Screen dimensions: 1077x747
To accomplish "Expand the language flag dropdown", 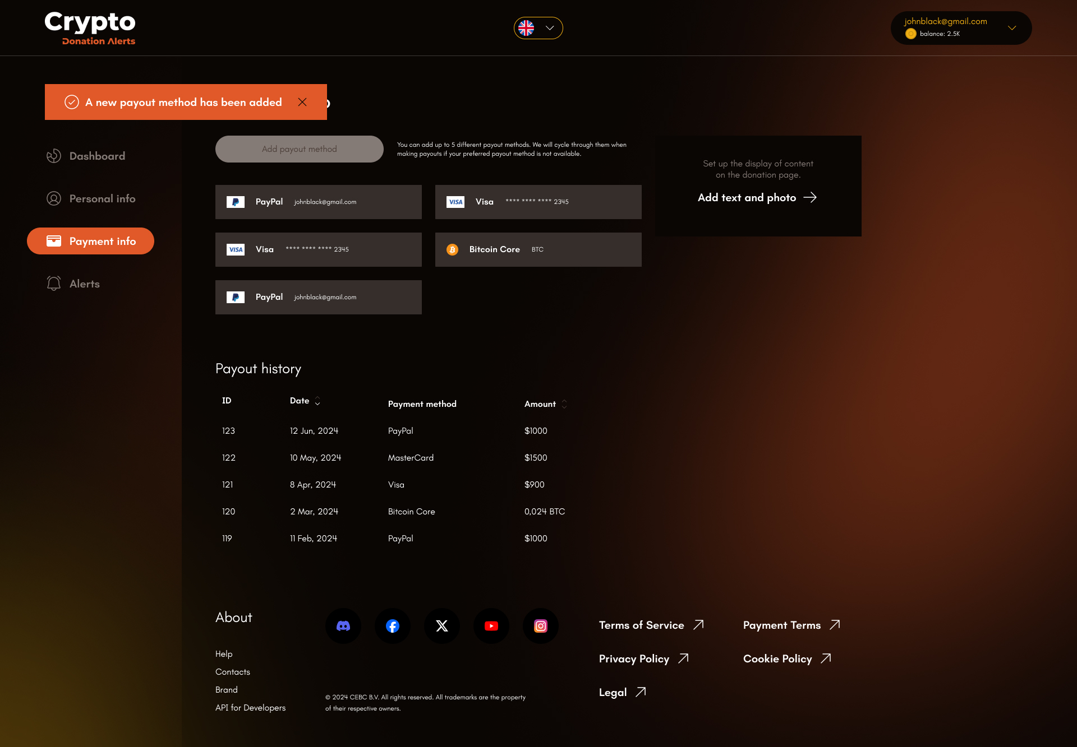I will (x=538, y=28).
